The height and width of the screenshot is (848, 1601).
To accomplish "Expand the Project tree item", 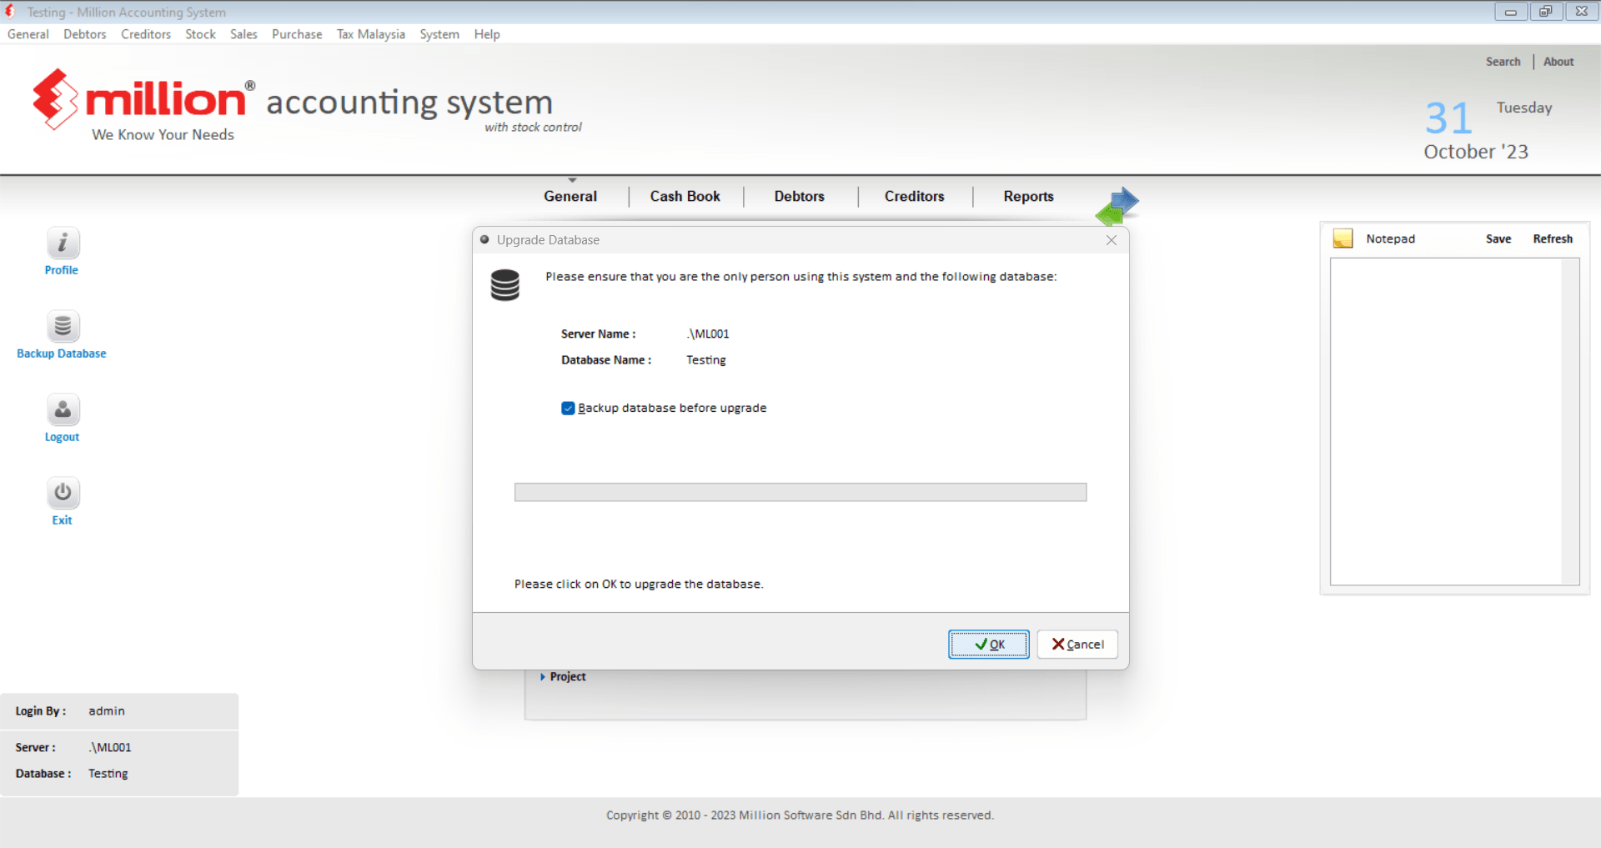I will (x=543, y=677).
